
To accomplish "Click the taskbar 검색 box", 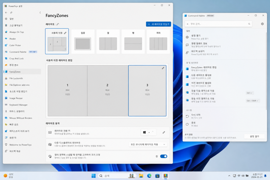I will click(117, 176).
